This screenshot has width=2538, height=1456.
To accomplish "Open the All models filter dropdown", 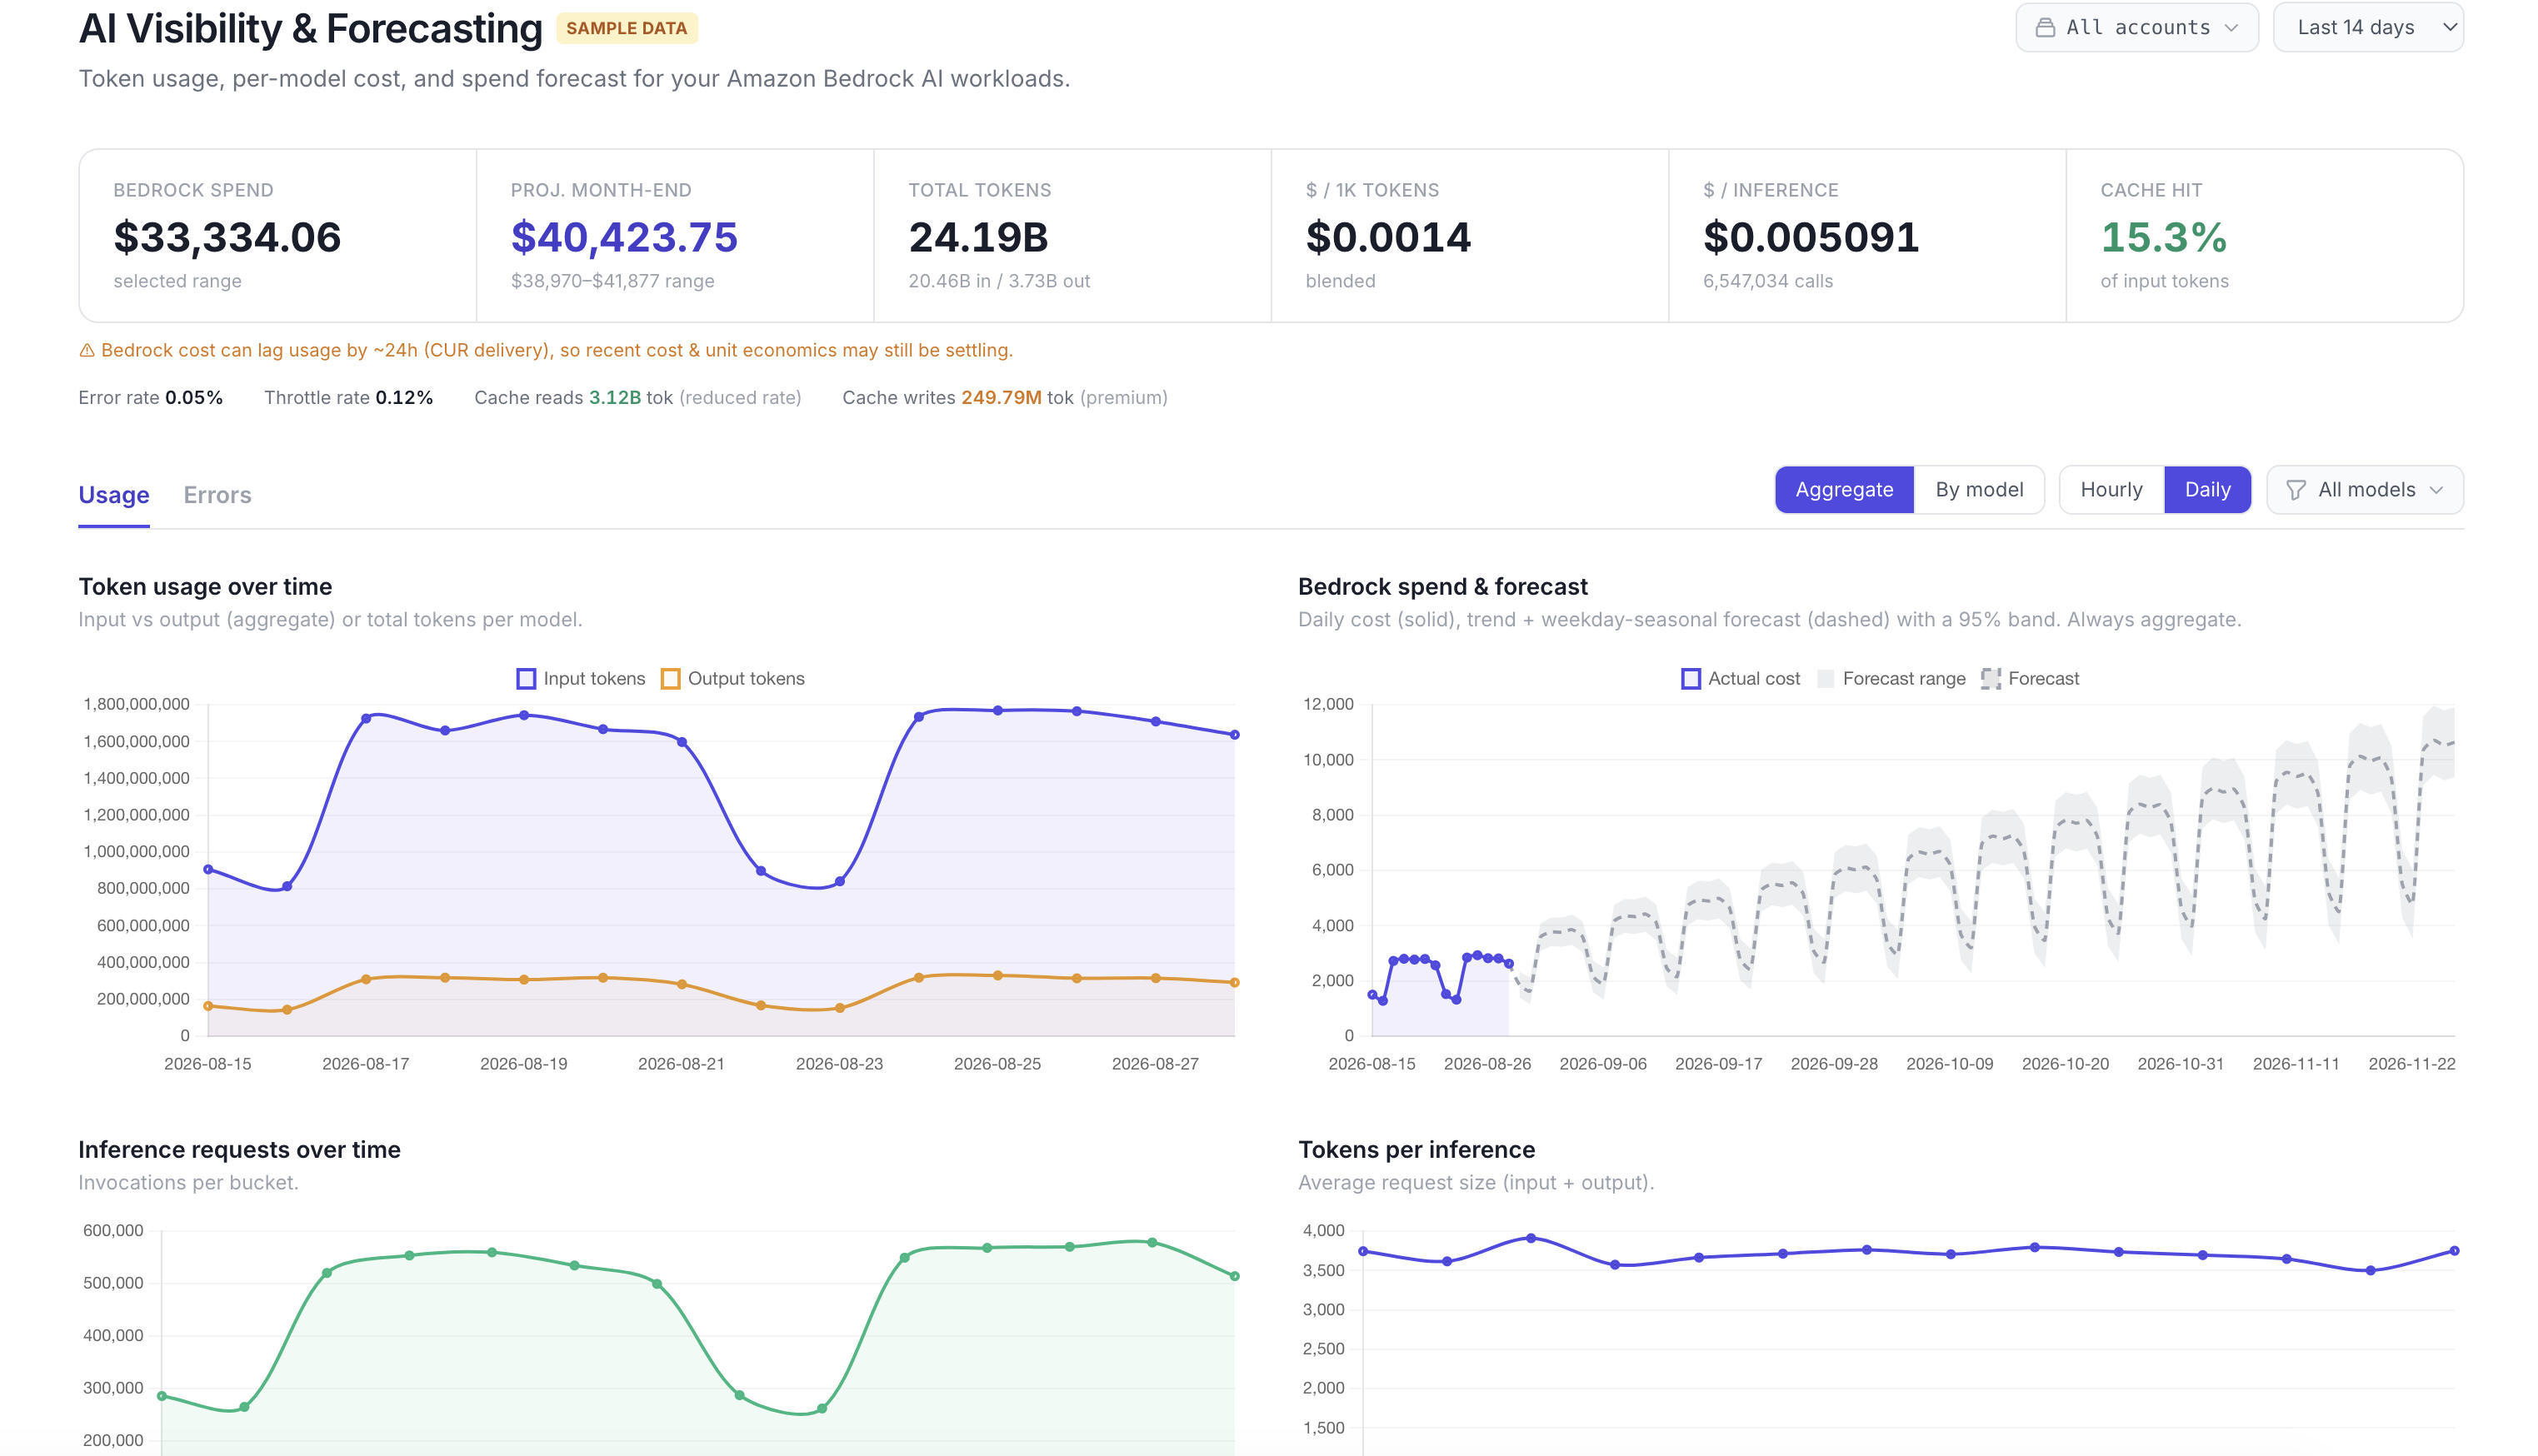I will [x=2364, y=490].
